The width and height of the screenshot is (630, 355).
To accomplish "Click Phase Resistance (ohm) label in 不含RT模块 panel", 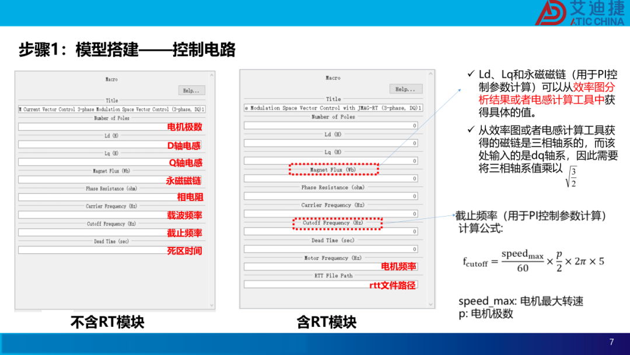I will pos(111,189).
